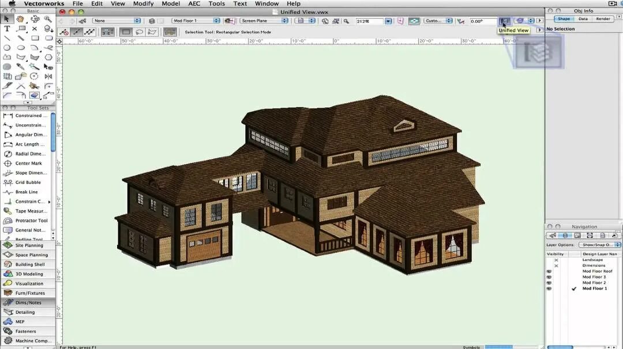Viewport: 623px width, 349px height.
Task: Toggle the hidden X on Dimensions layer
Action: pyautogui.click(x=556, y=265)
